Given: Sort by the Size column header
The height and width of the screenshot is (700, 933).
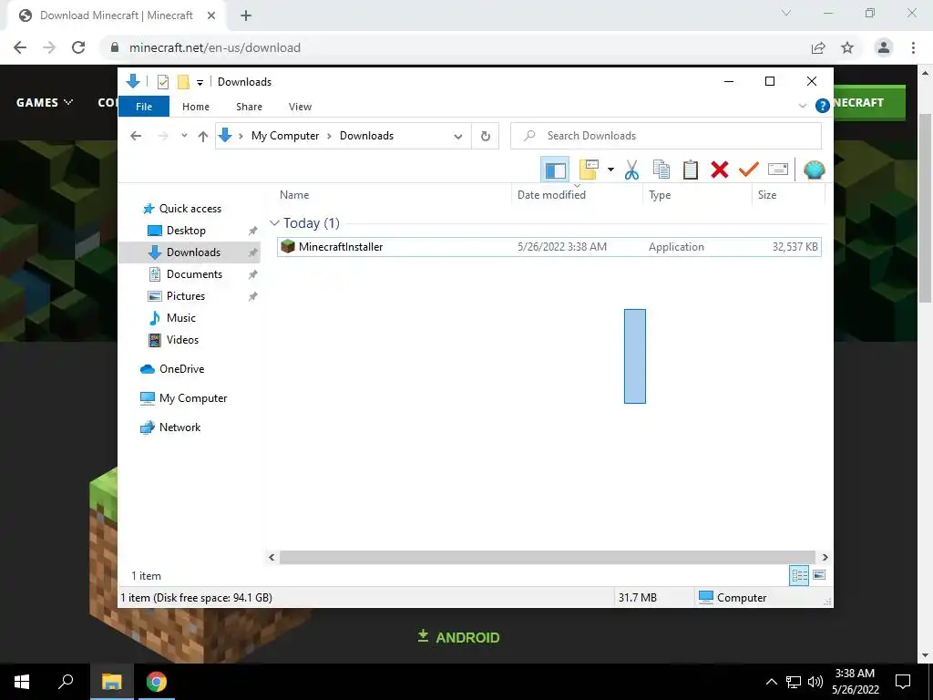Looking at the screenshot, I should (x=788, y=195).
